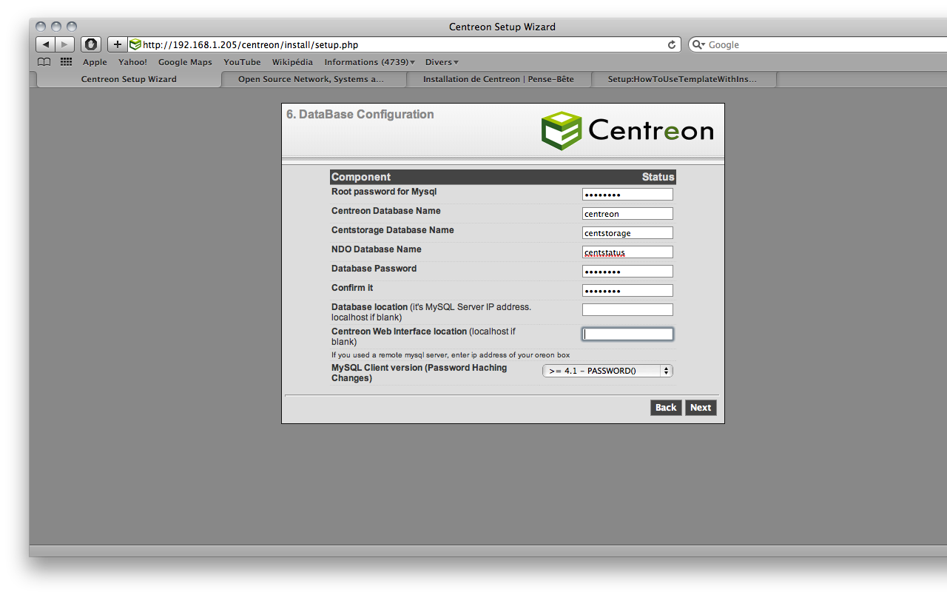Switch to Centreon Setup Wizard tab
This screenshot has width=947, height=592.
pyautogui.click(x=129, y=79)
